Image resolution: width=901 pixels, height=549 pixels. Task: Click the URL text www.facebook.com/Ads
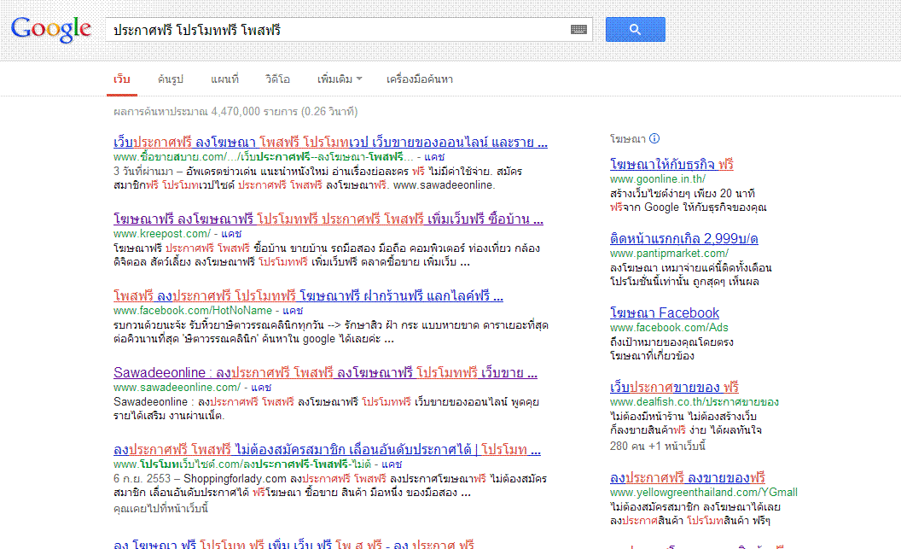669,328
